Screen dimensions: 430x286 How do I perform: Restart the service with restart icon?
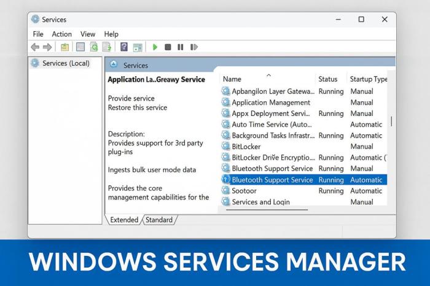[x=194, y=47]
